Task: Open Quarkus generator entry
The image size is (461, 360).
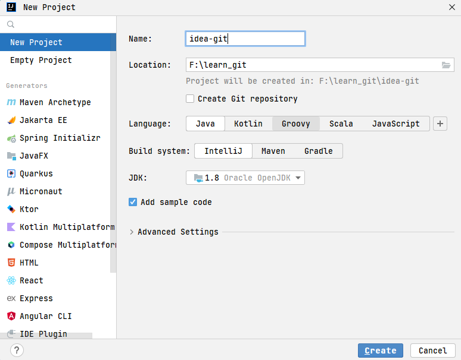Action: [55, 174]
